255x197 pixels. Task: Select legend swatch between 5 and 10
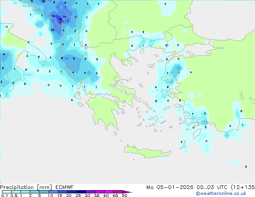(x=44, y=192)
